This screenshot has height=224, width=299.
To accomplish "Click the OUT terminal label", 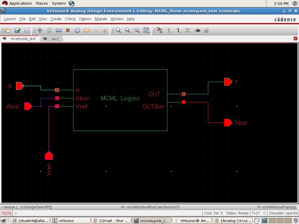I will (x=154, y=94).
